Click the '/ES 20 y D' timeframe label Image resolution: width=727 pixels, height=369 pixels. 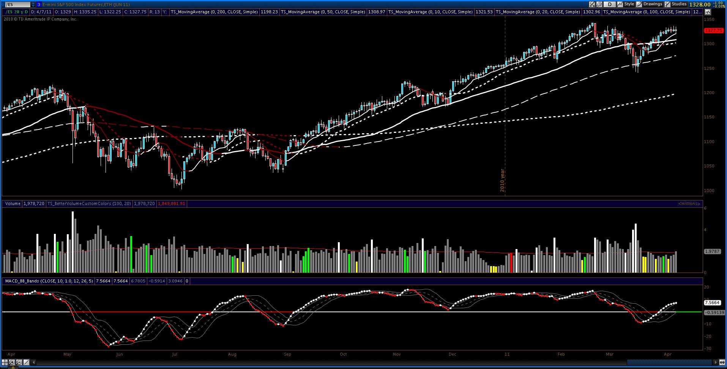pos(16,12)
